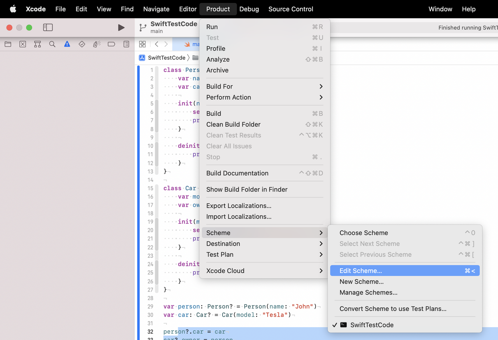This screenshot has width=498, height=340.
Task: Click SwiftTestCode in the jump bar path
Action: click(167, 58)
